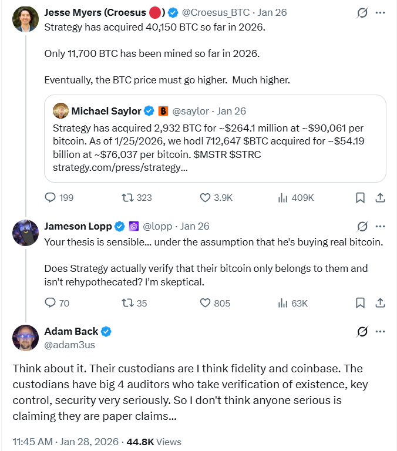Click Grok icon on Adam Back's tweet
Viewport: 397px width, 451px height.
pyautogui.click(x=362, y=331)
